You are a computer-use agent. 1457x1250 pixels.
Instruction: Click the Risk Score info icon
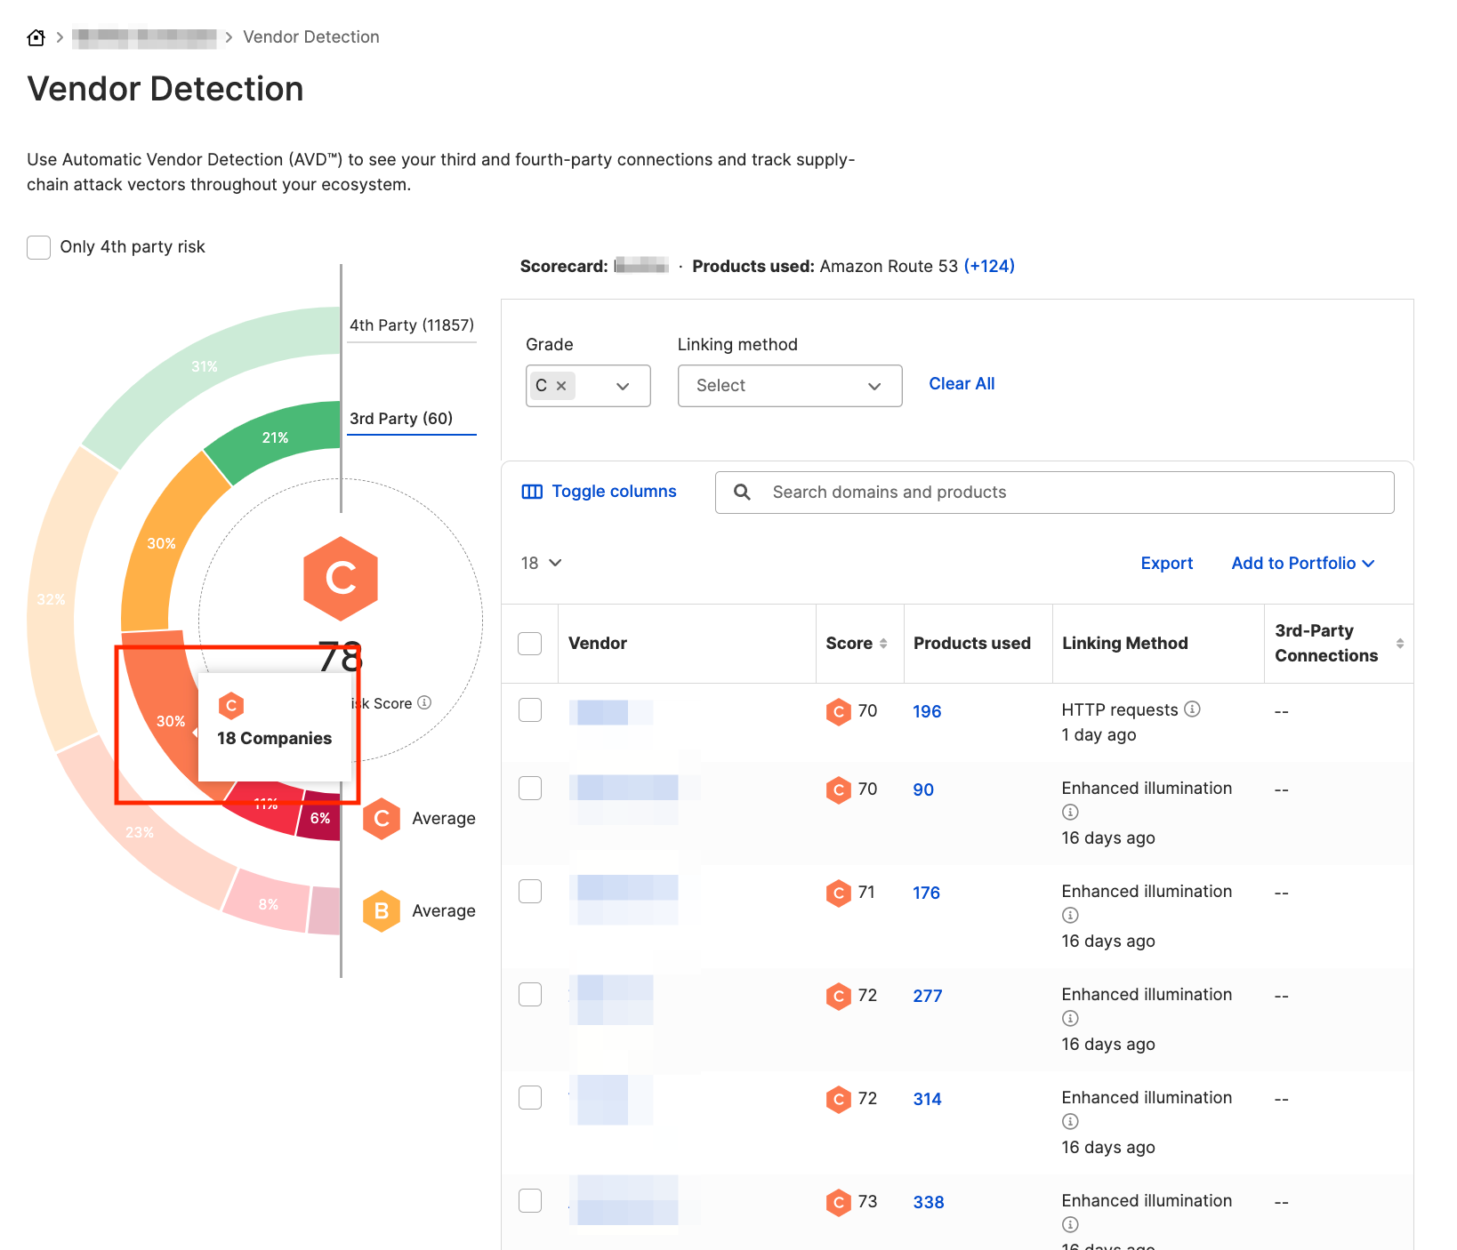click(x=424, y=702)
